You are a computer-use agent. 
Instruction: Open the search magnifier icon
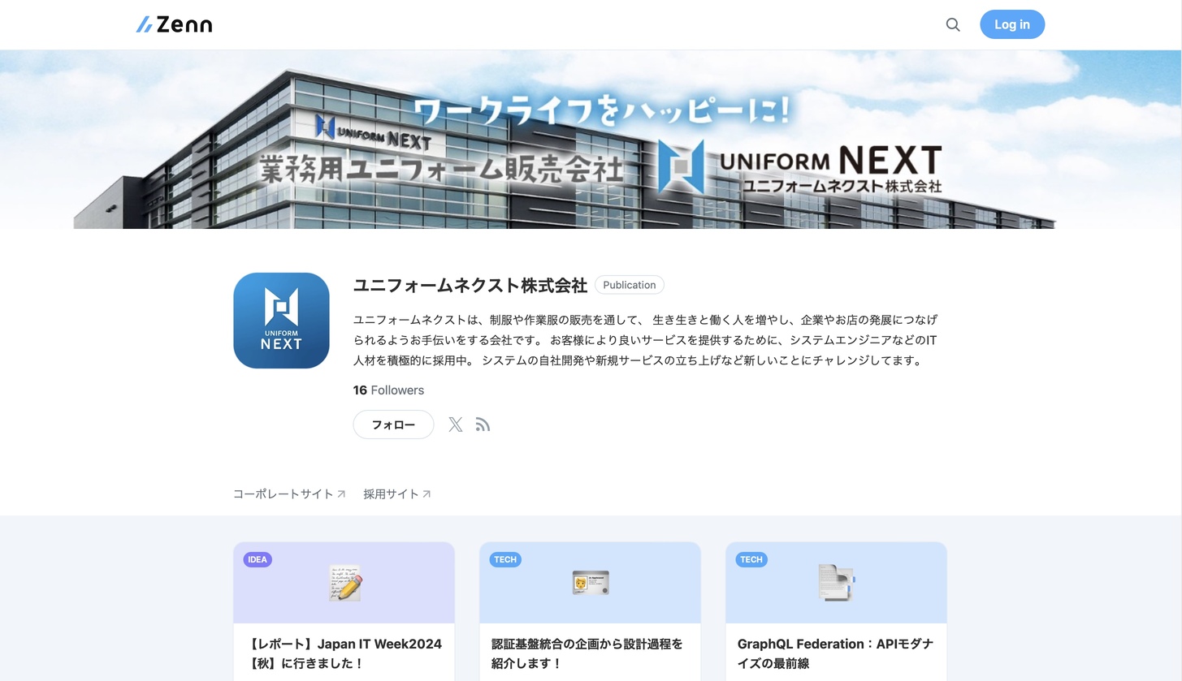pos(953,24)
